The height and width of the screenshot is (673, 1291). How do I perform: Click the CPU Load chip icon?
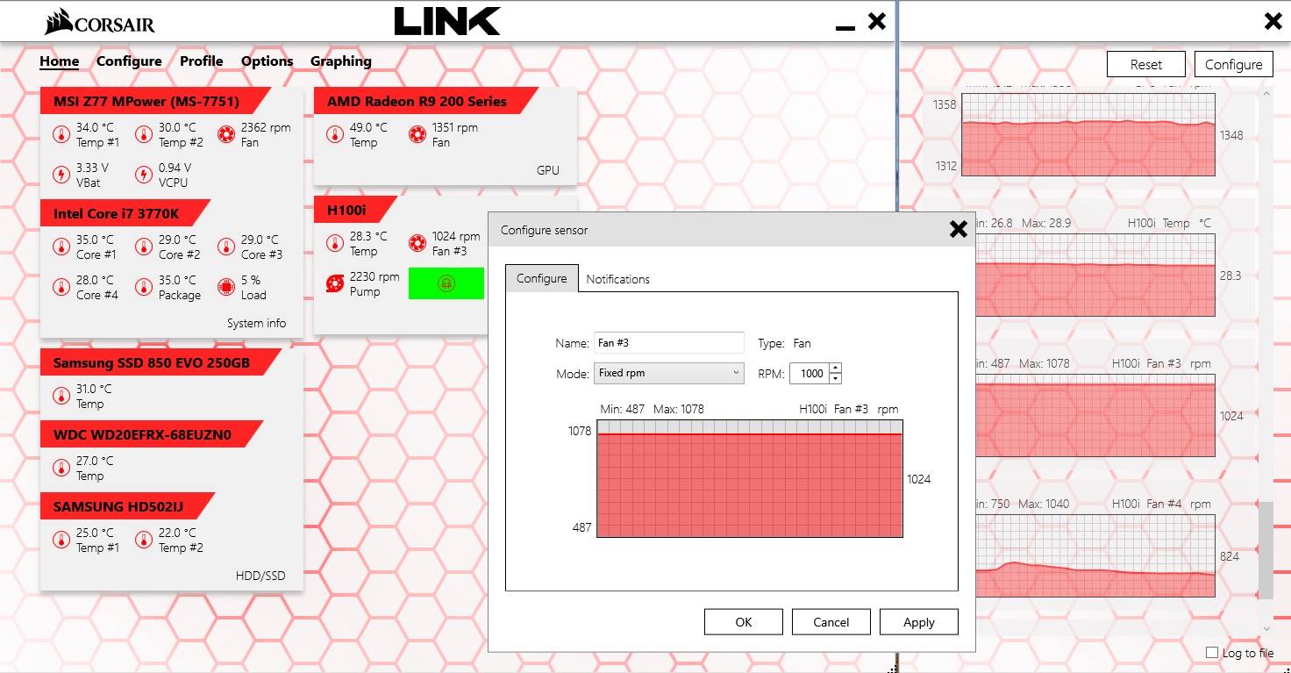226,287
